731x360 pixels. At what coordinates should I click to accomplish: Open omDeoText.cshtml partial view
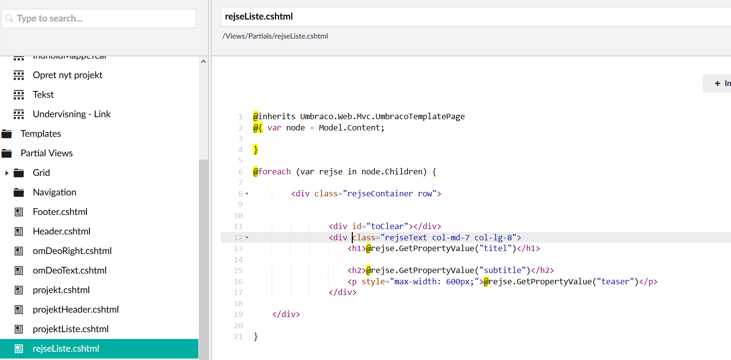click(69, 271)
